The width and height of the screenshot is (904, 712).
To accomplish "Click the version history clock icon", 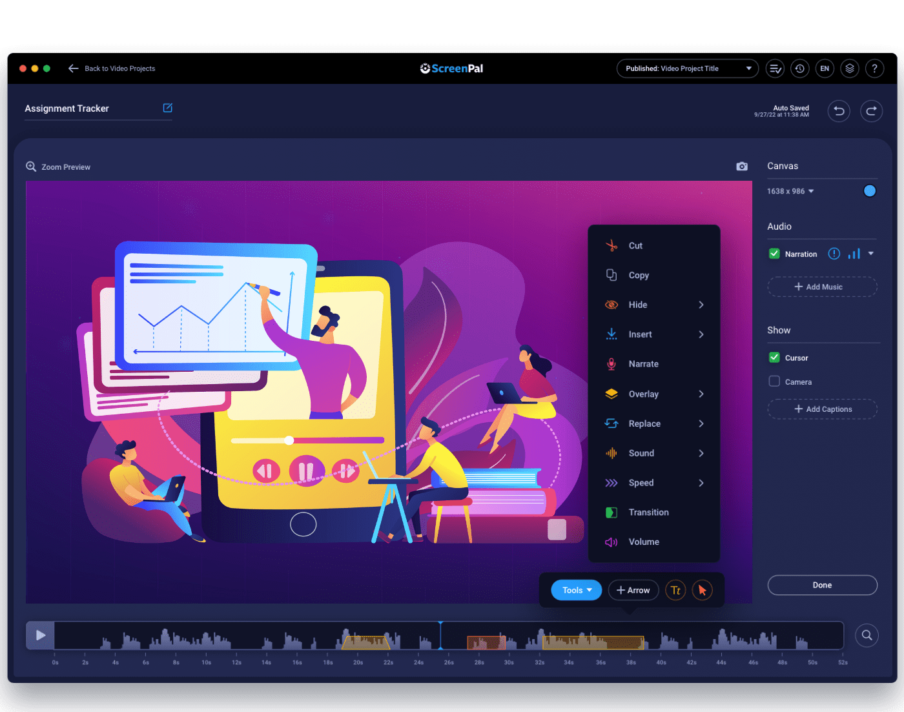I will 799,68.
